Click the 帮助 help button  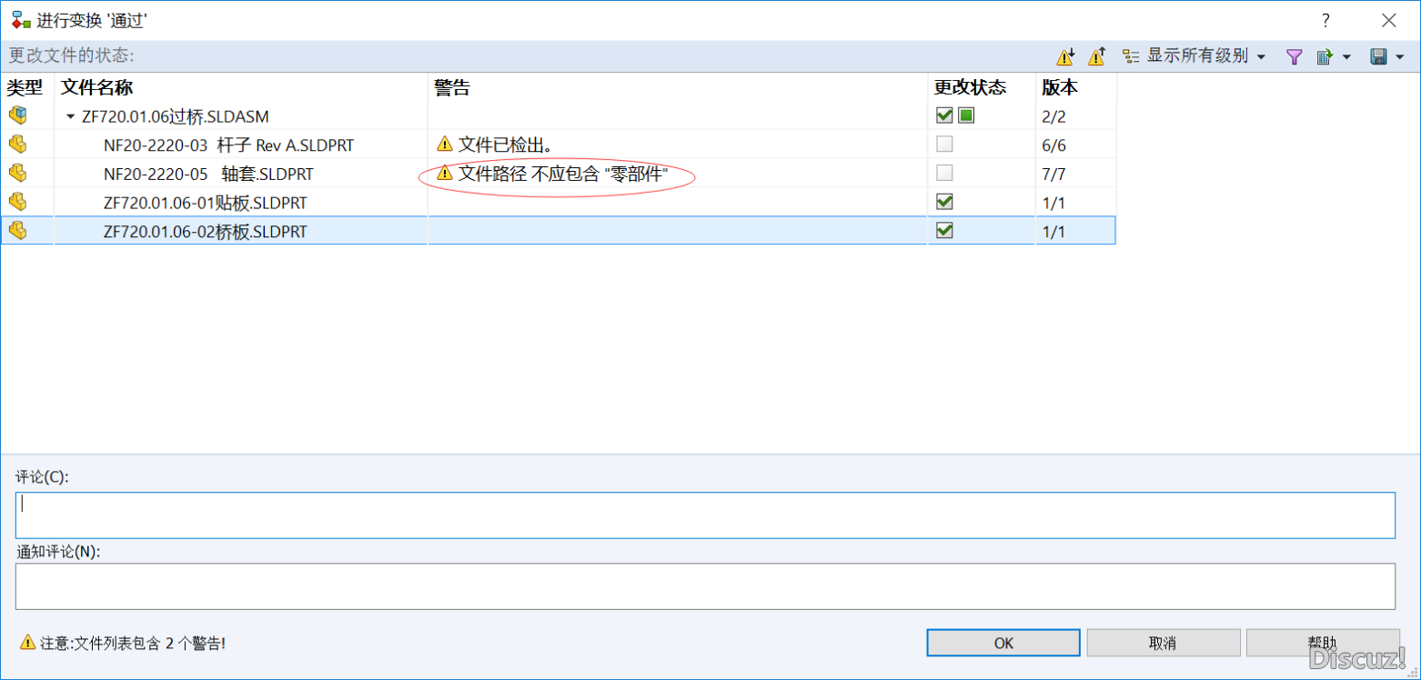(x=1323, y=643)
